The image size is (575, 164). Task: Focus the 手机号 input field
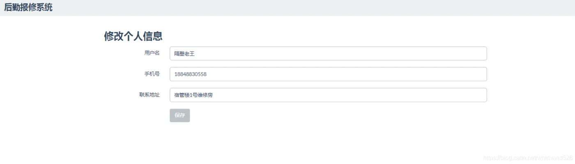pyautogui.click(x=328, y=74)
